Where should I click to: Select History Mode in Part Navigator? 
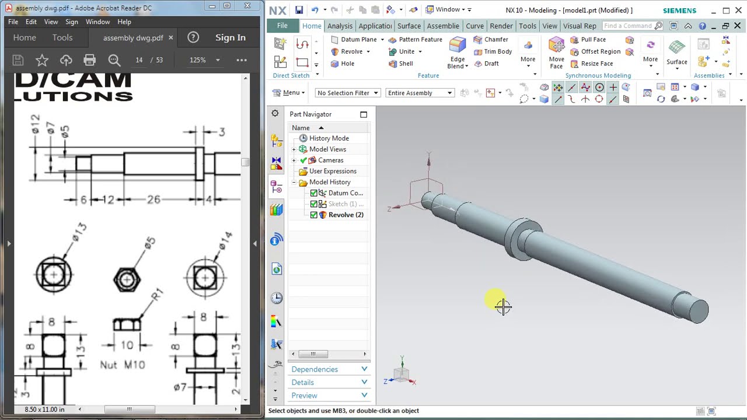pyautogui.click(x=329, y=138)
